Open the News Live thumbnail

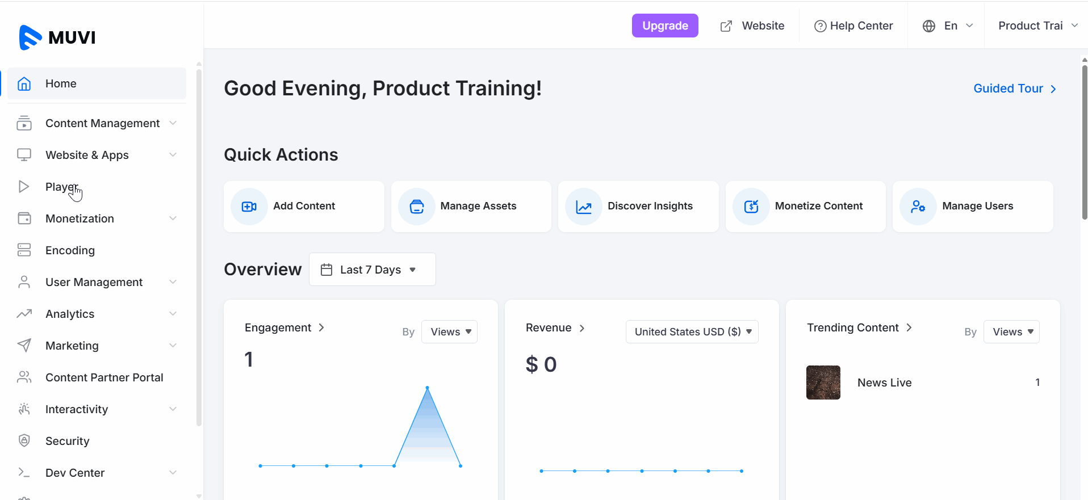[x=823, y=383]
